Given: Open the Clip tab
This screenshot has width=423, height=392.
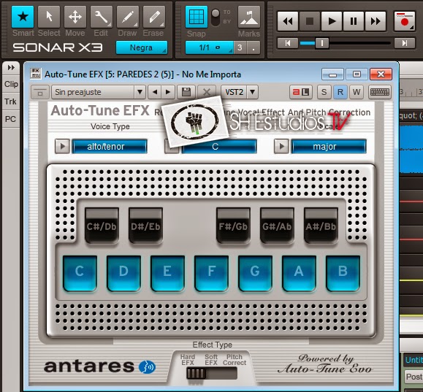Looking at the screenshot, I should coord(11,84).
